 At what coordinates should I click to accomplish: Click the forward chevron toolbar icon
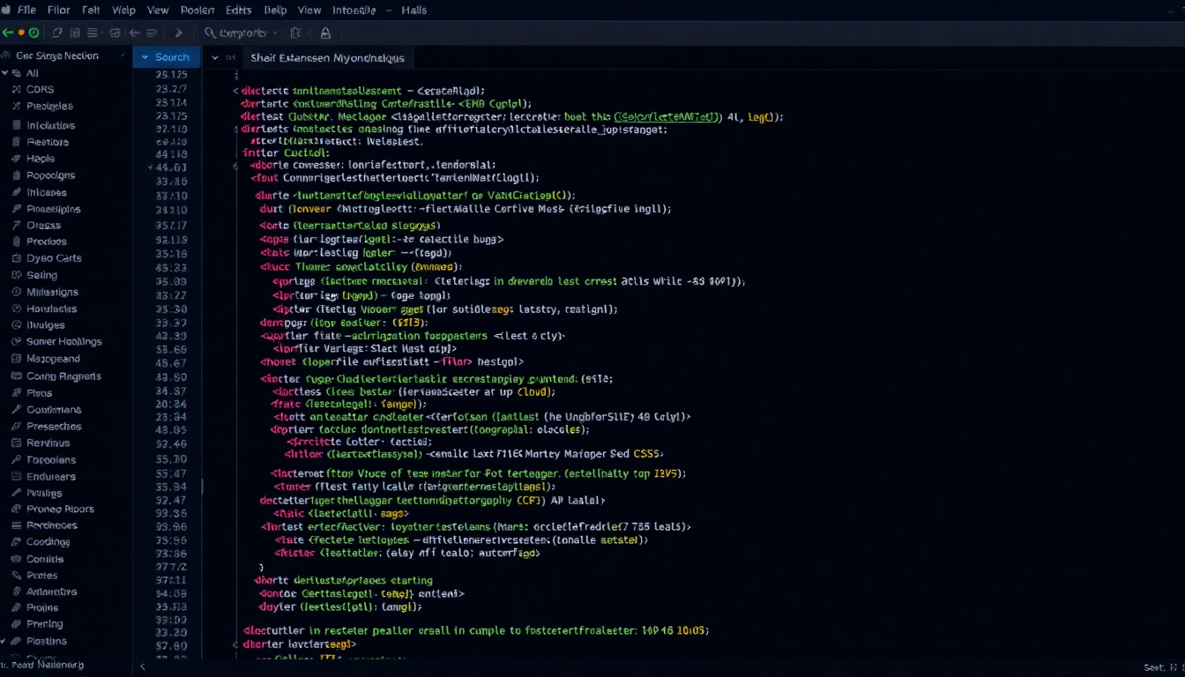178,33
